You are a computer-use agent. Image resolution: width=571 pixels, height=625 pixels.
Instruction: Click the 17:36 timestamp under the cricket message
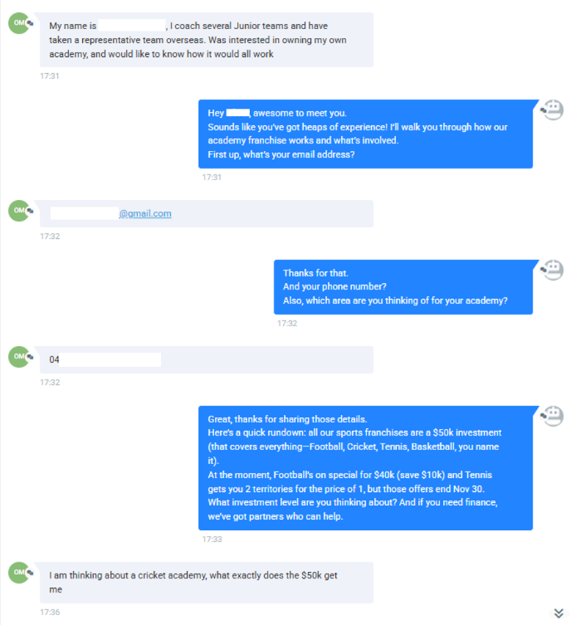tap(49, 613)
